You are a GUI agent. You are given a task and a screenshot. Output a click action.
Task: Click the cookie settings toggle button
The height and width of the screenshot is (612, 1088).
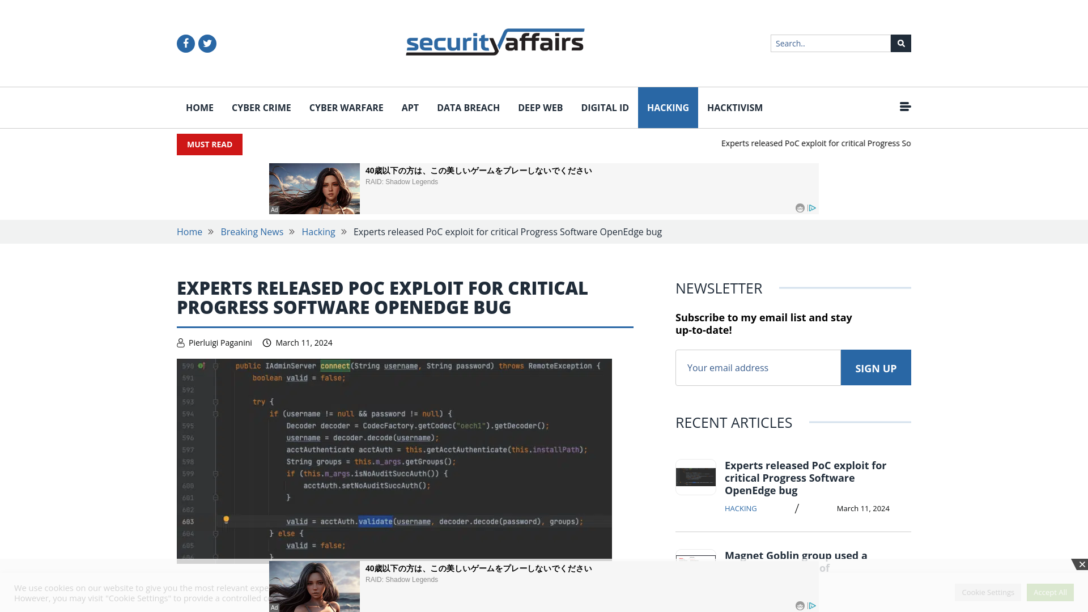(988, 592)
